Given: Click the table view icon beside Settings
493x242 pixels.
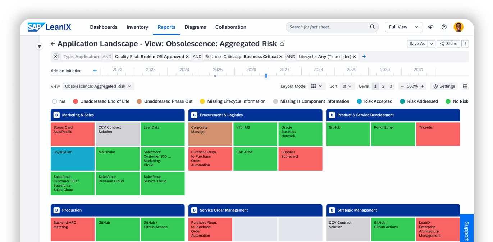Looking at the screenshot, I should (x=465, y=86).
